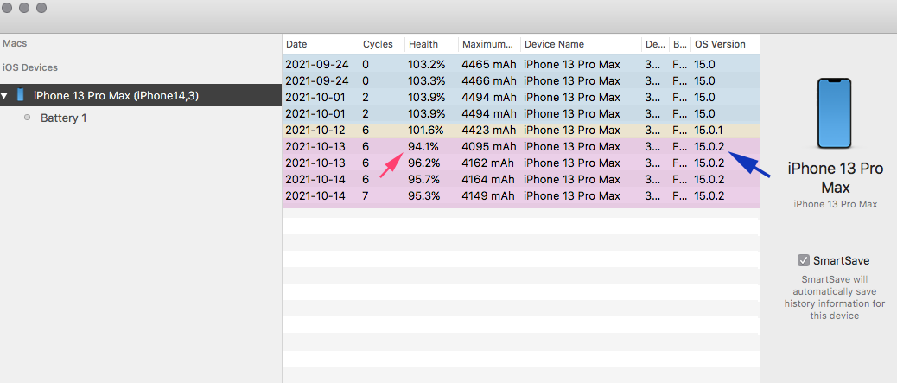Uncheck the SmartSave checkbox

[x=804, y=260]
